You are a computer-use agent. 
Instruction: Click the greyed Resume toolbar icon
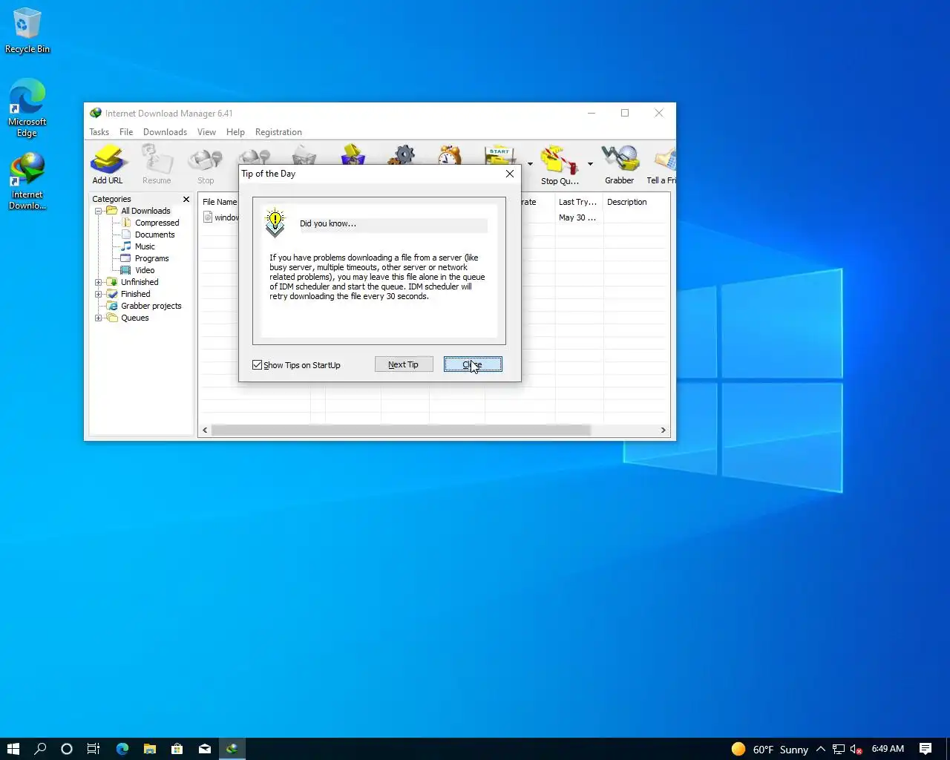tap(157, 164)
